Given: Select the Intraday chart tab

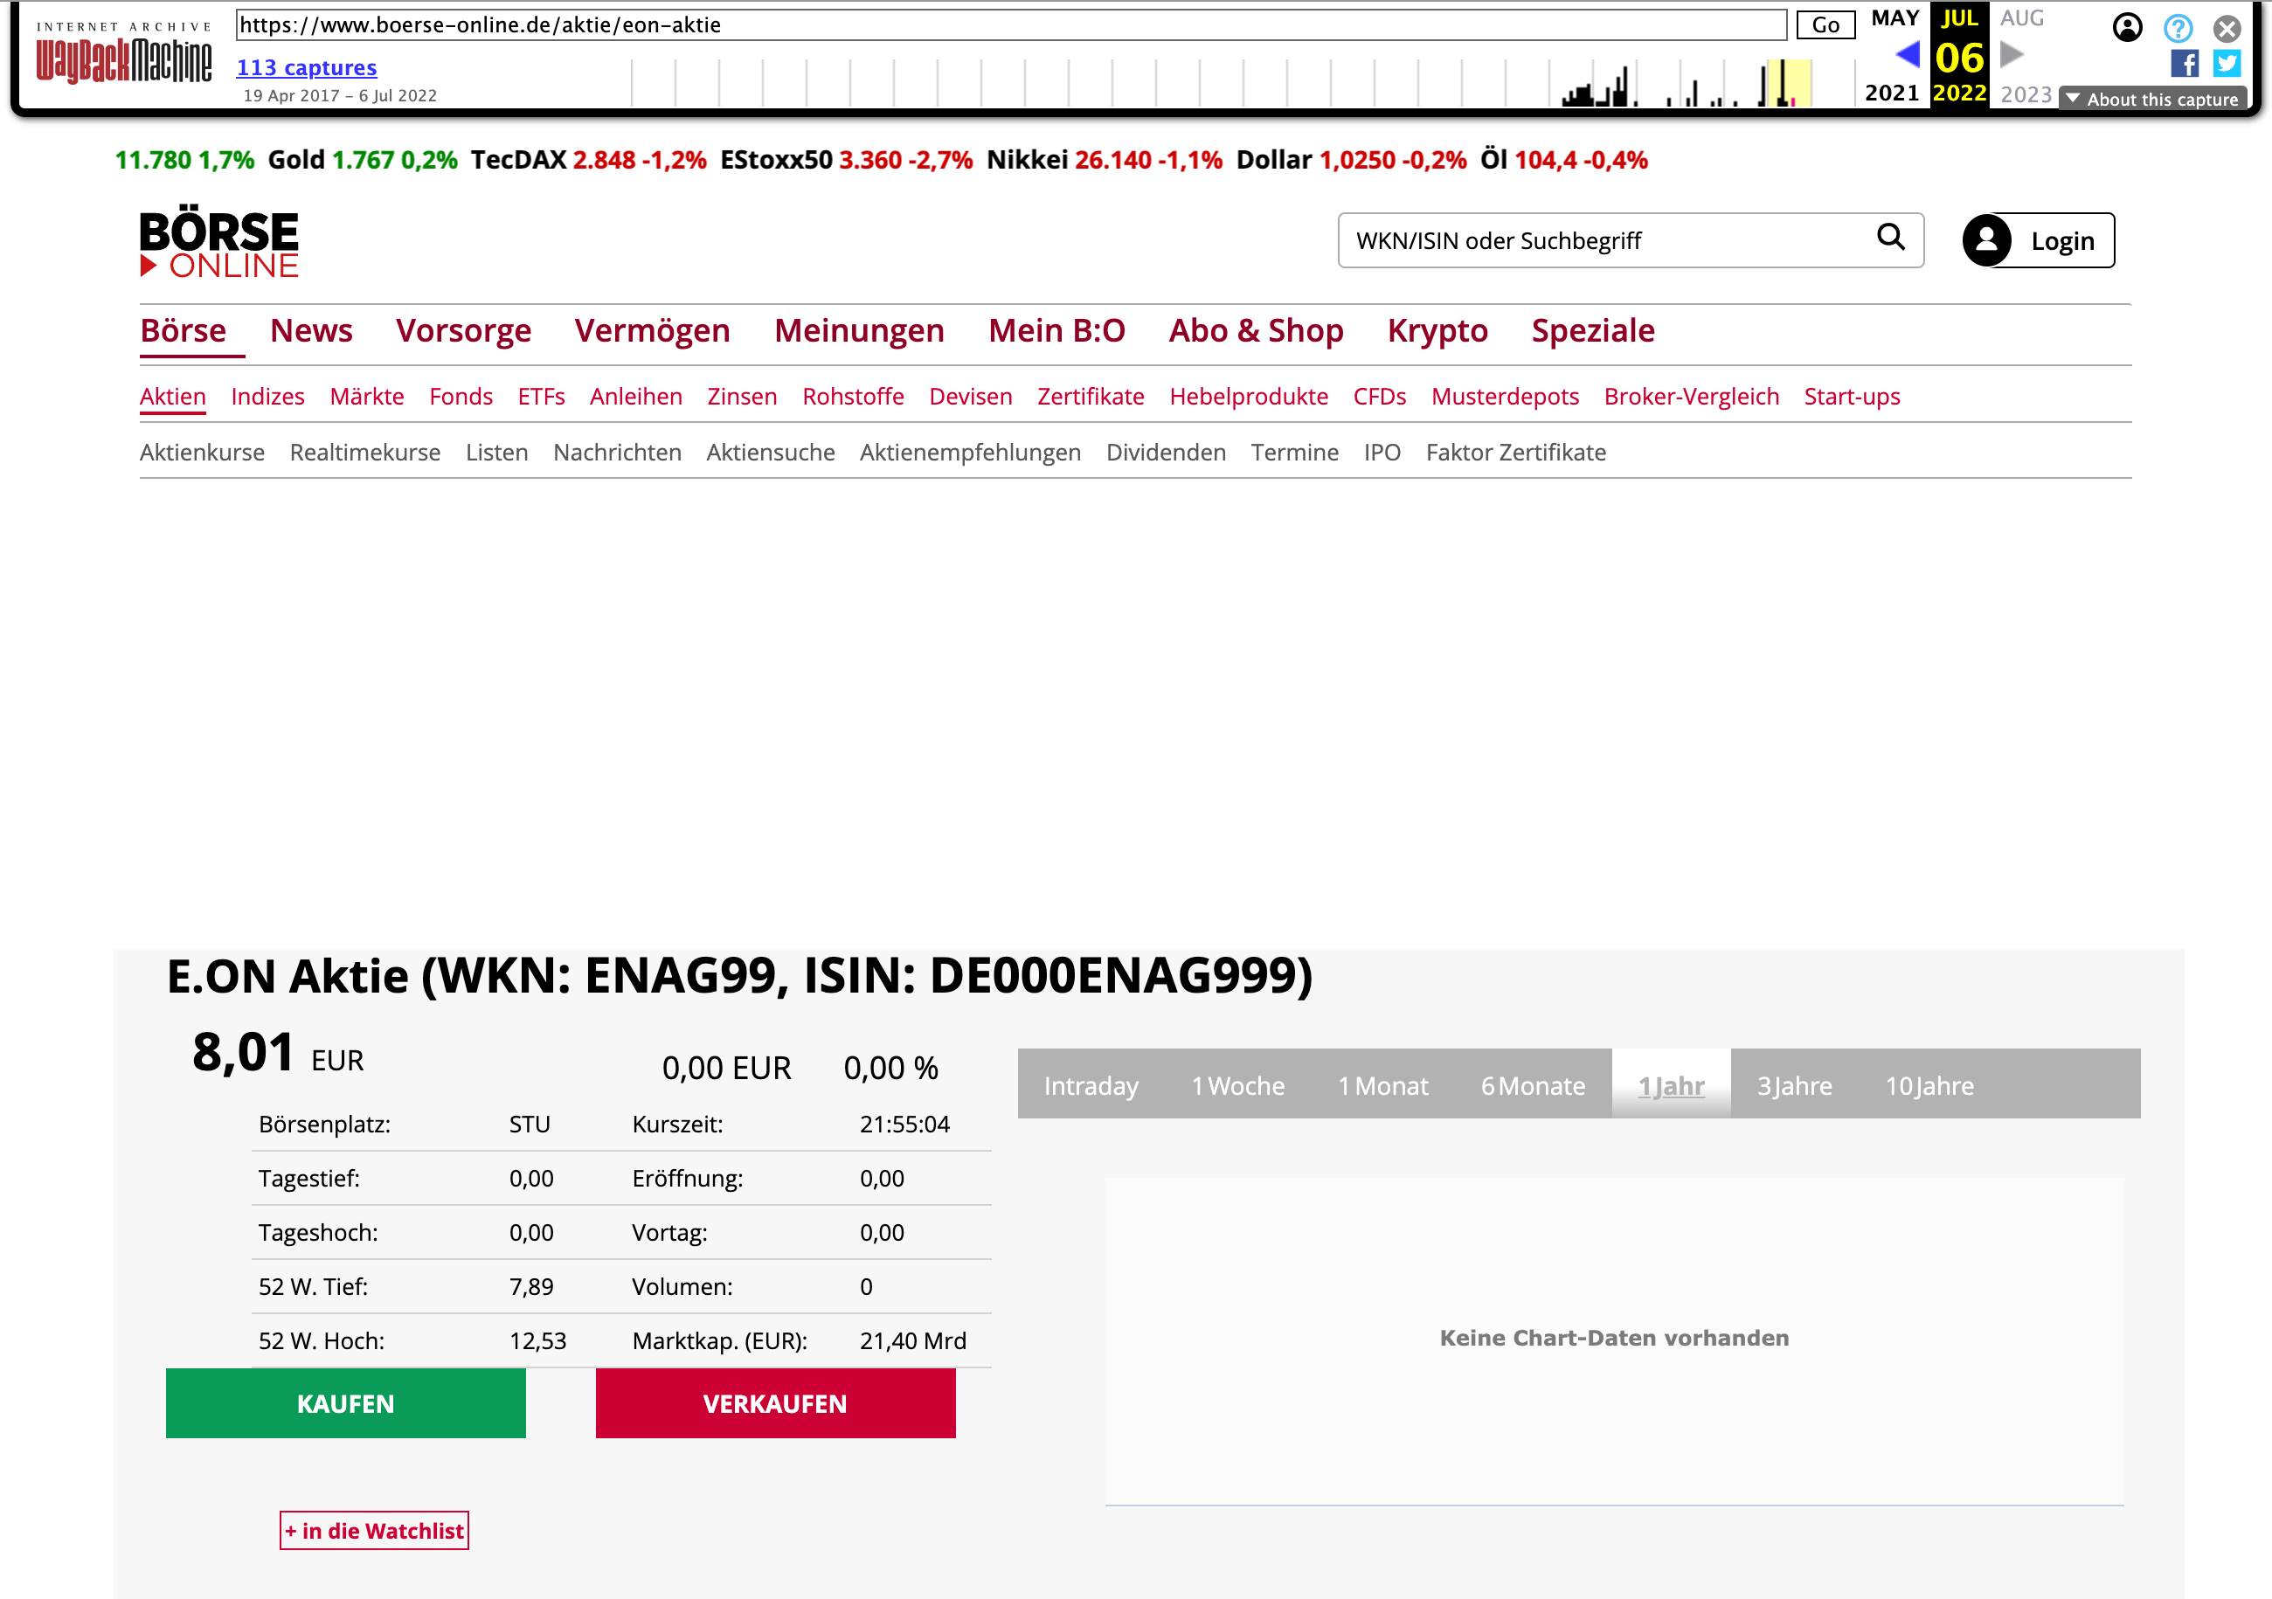Looking at the screenshot, I should click(1091, 1085).
